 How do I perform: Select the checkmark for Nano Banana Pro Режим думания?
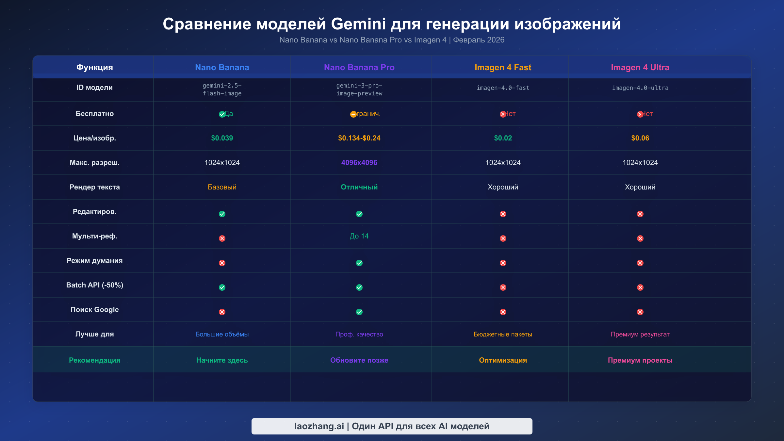coord(359,263)
